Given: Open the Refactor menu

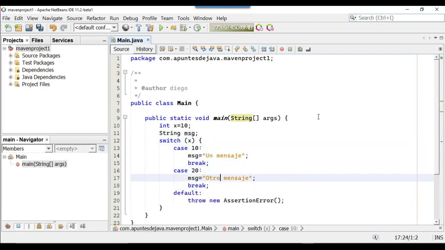Looking at the screenshot, I should pos(96,18).
